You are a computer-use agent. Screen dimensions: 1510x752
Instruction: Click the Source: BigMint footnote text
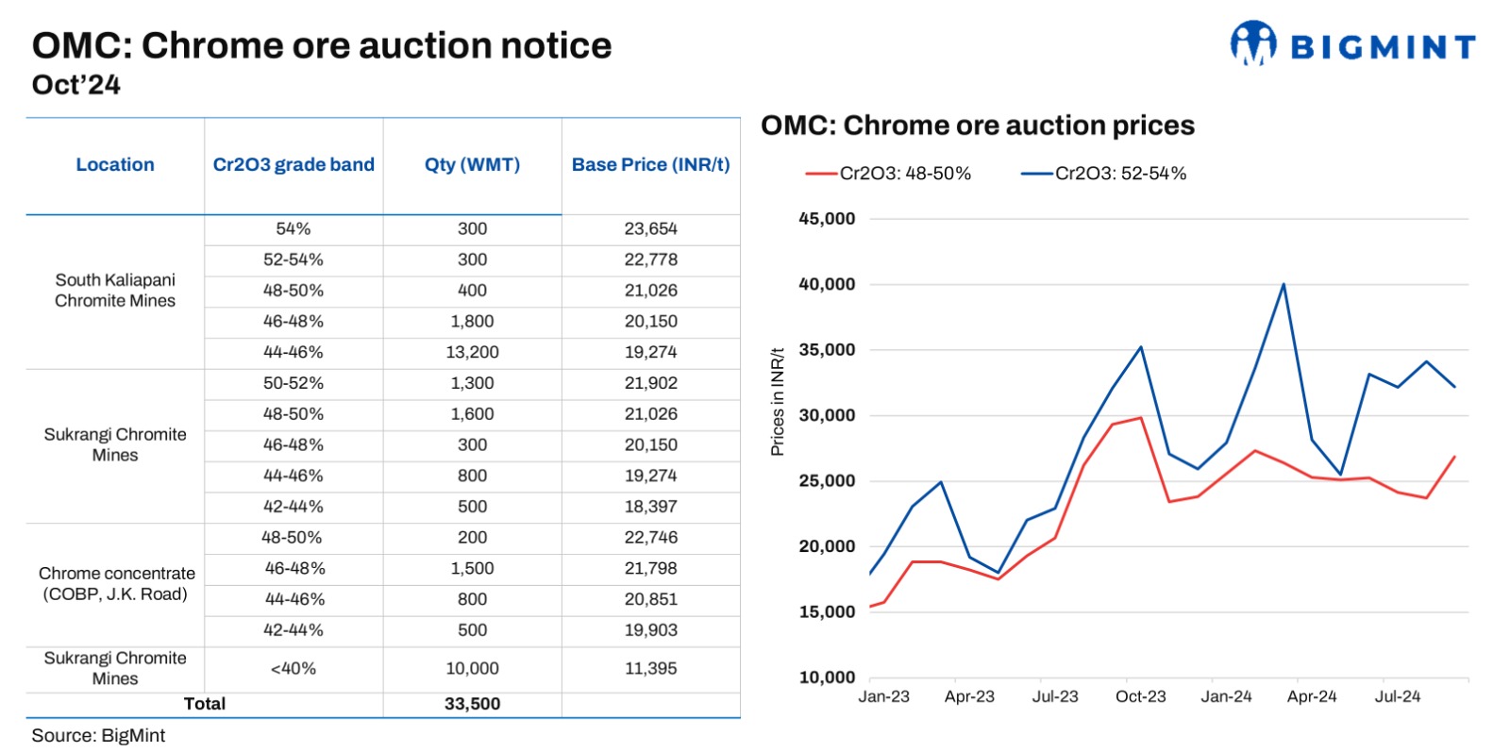[98, 736]
